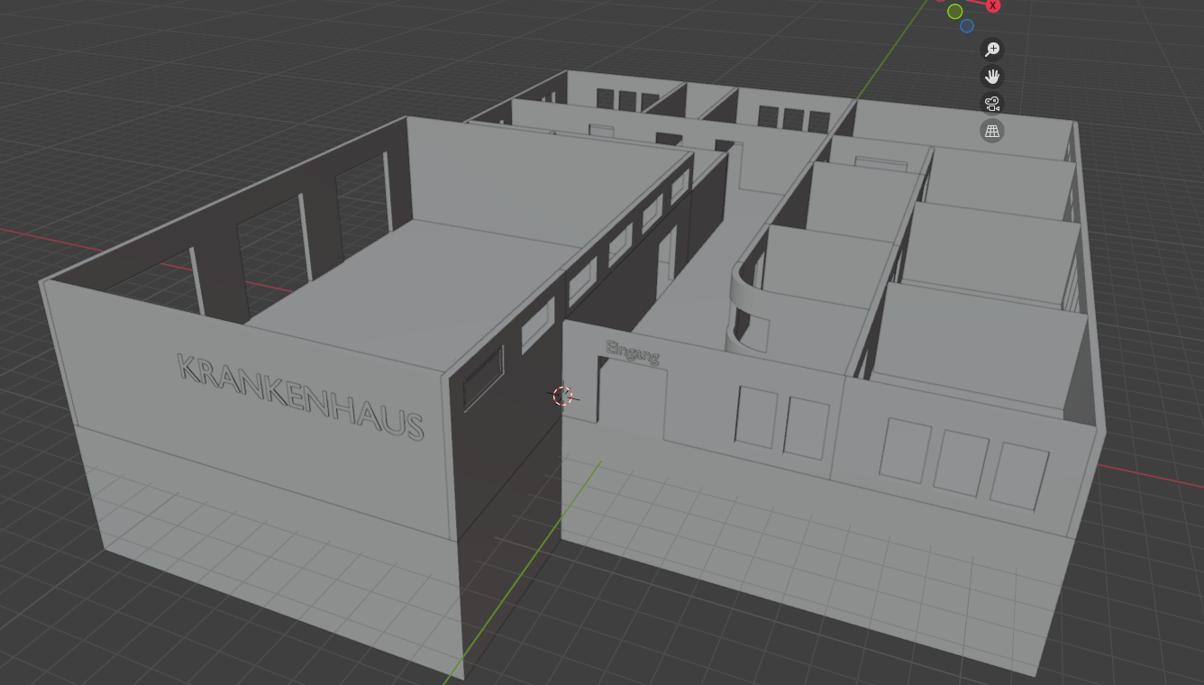Toggle perspective/orthographic grid icon
The height and width of the screenshot is (685, 1204).
pyautogui.click(x=992, y=132)
